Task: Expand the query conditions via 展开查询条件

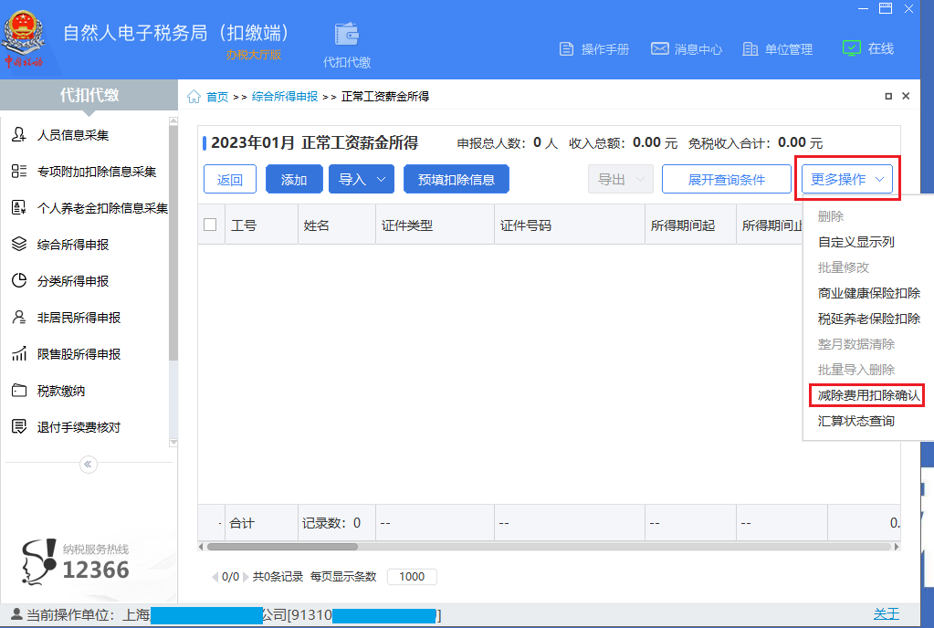Action: coord(726,179)
